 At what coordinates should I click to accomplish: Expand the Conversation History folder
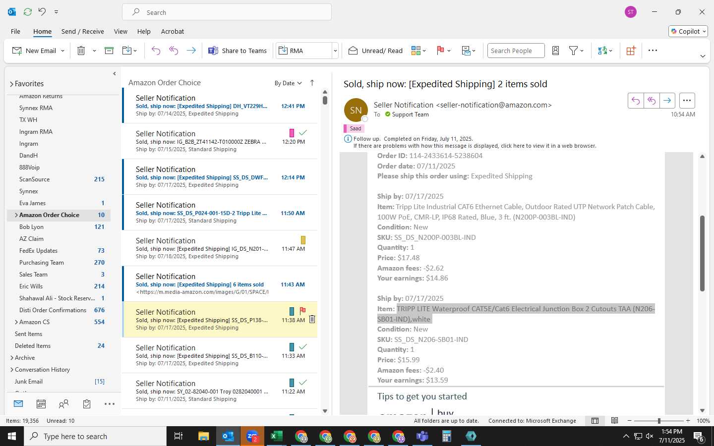[12, 370]
